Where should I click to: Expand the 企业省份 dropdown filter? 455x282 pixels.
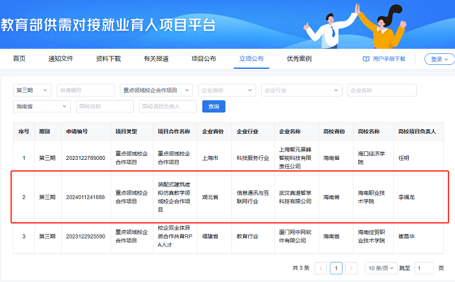tap(227, 90)
